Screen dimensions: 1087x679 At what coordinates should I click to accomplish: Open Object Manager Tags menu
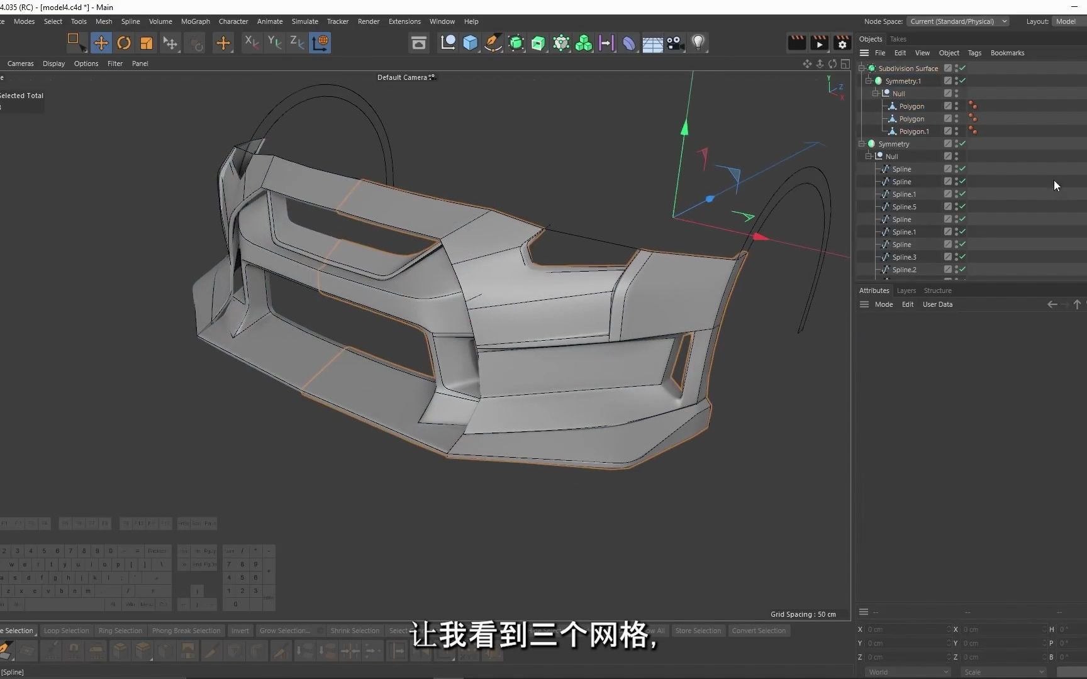974,53
